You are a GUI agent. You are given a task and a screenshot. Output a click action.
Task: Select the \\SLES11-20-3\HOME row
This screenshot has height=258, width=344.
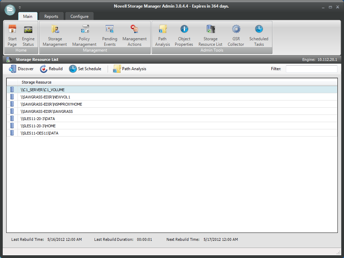coord(172,126)
